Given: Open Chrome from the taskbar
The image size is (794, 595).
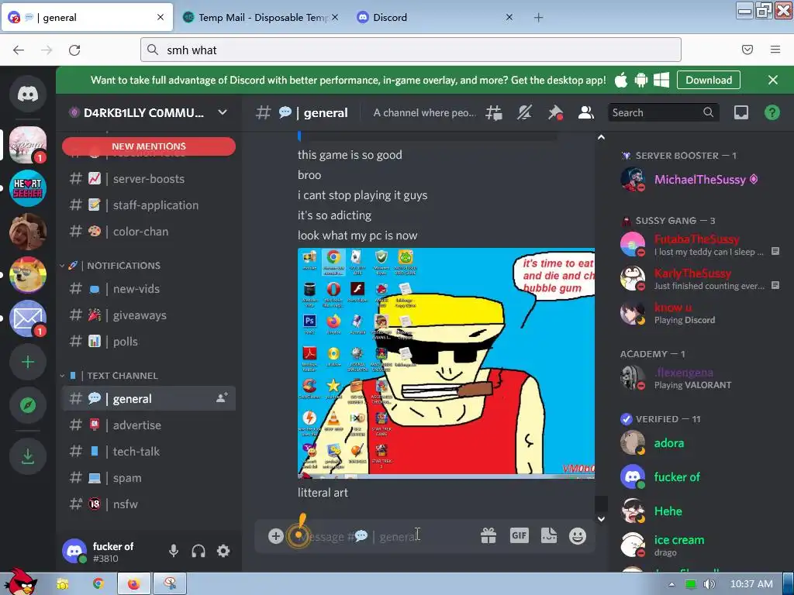Looking at the screenshot, I should pos(98,584).
